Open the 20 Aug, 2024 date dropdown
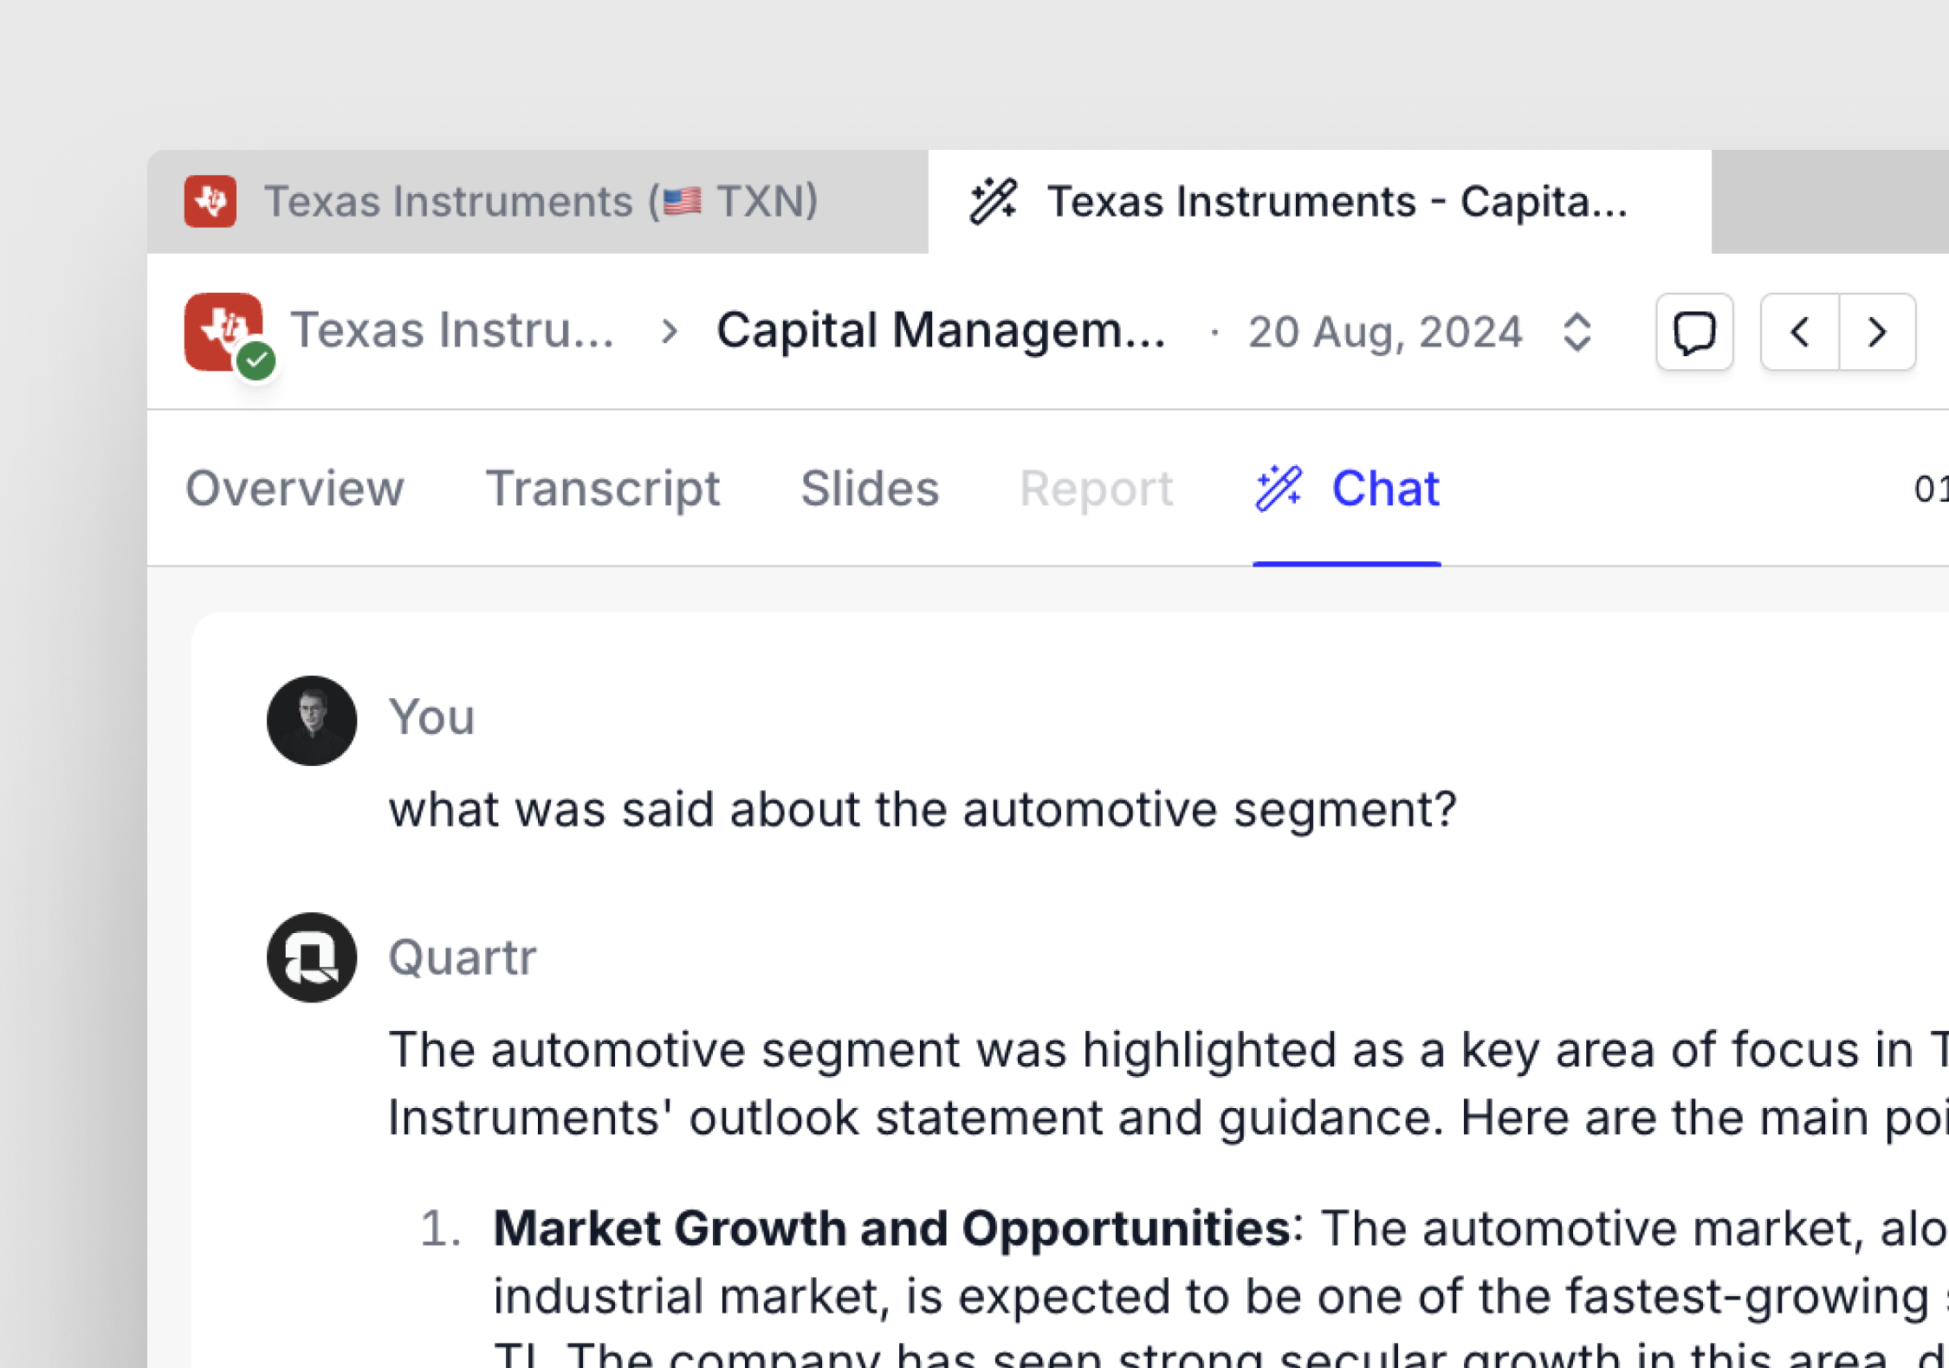This screenshot has width=1949, height=1368. [1385, 332]
